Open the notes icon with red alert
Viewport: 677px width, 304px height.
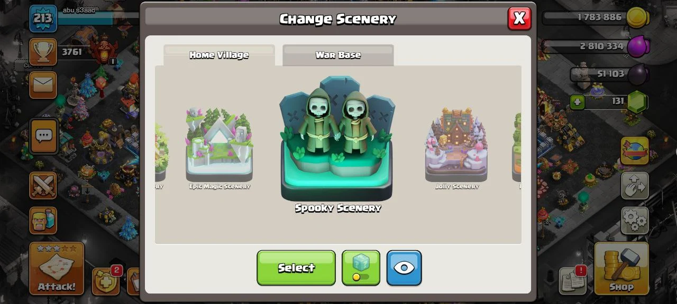point(573,280)
